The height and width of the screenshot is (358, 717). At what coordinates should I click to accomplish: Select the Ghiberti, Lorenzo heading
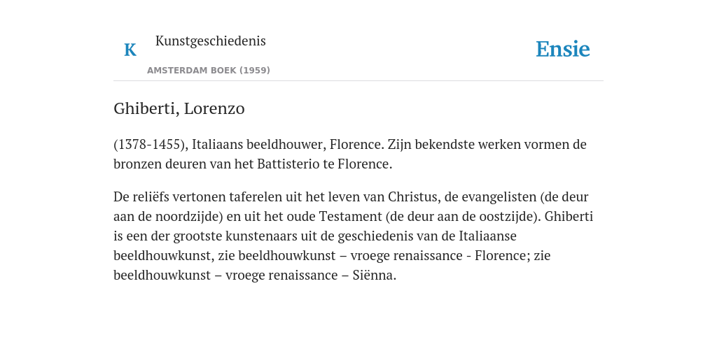click(179, 108)
